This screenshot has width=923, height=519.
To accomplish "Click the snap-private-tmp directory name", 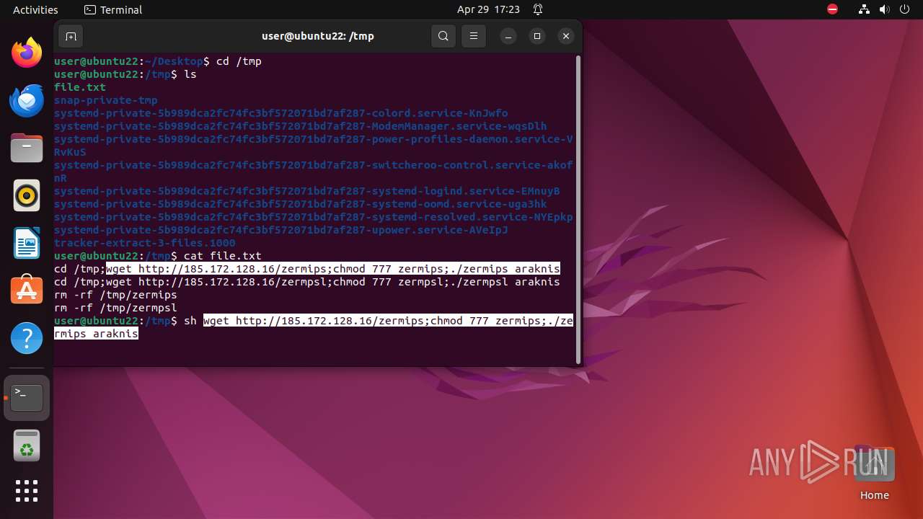I will (106, 100).
